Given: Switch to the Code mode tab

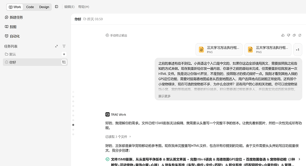Looking at the screenshot, I should click(x=30, y=7).
